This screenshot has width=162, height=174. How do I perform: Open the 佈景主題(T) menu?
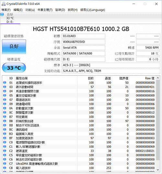[x=45, y=10]
